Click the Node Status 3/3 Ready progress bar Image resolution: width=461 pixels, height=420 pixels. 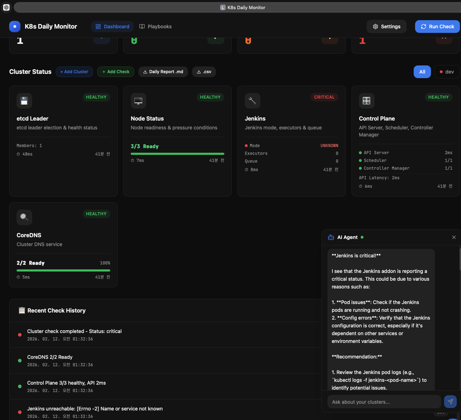(177, 154)
